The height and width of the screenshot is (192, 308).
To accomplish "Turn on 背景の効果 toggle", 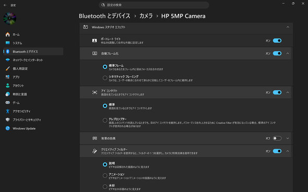I will pyautogui.click(x=277, y=138).
